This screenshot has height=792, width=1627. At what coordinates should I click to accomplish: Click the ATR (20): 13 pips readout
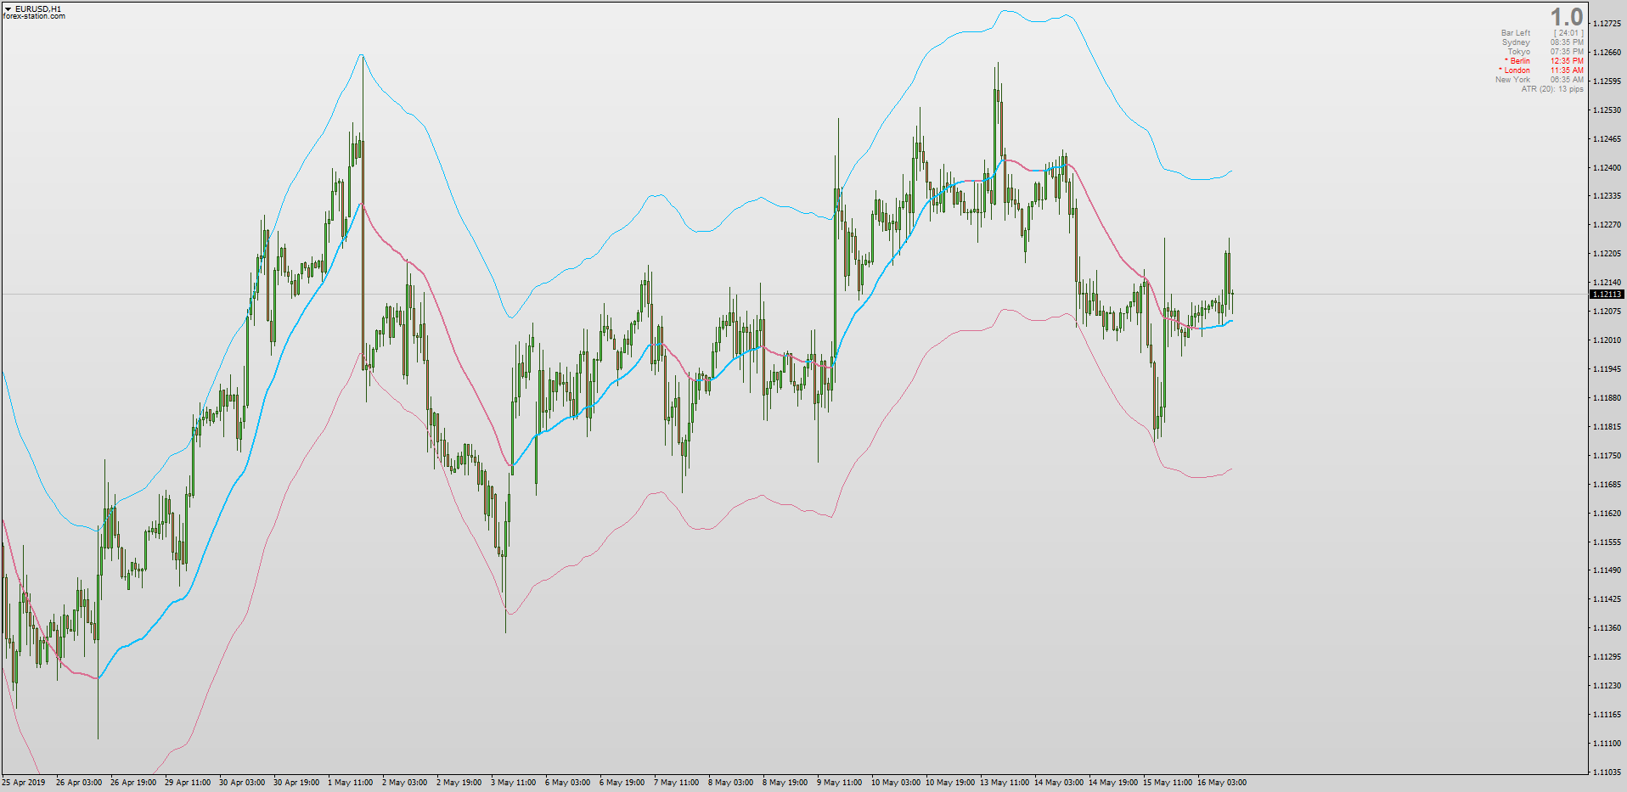[x=1552, y=89]
